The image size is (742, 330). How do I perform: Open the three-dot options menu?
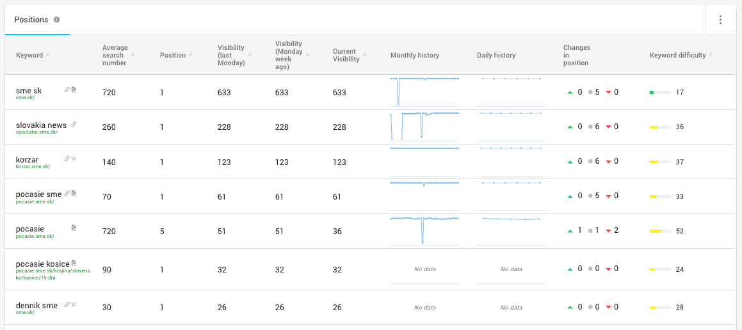(720, 20)
